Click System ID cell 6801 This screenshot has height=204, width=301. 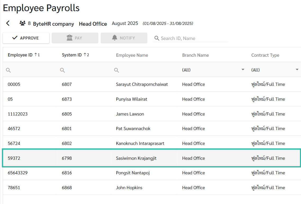[67, 128]
